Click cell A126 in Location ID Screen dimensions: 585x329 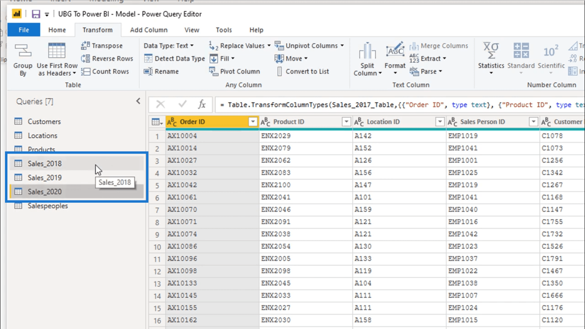coord(399,160)
